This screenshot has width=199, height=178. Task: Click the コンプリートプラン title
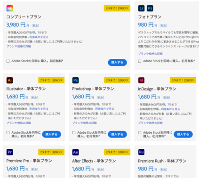point(24,17)
